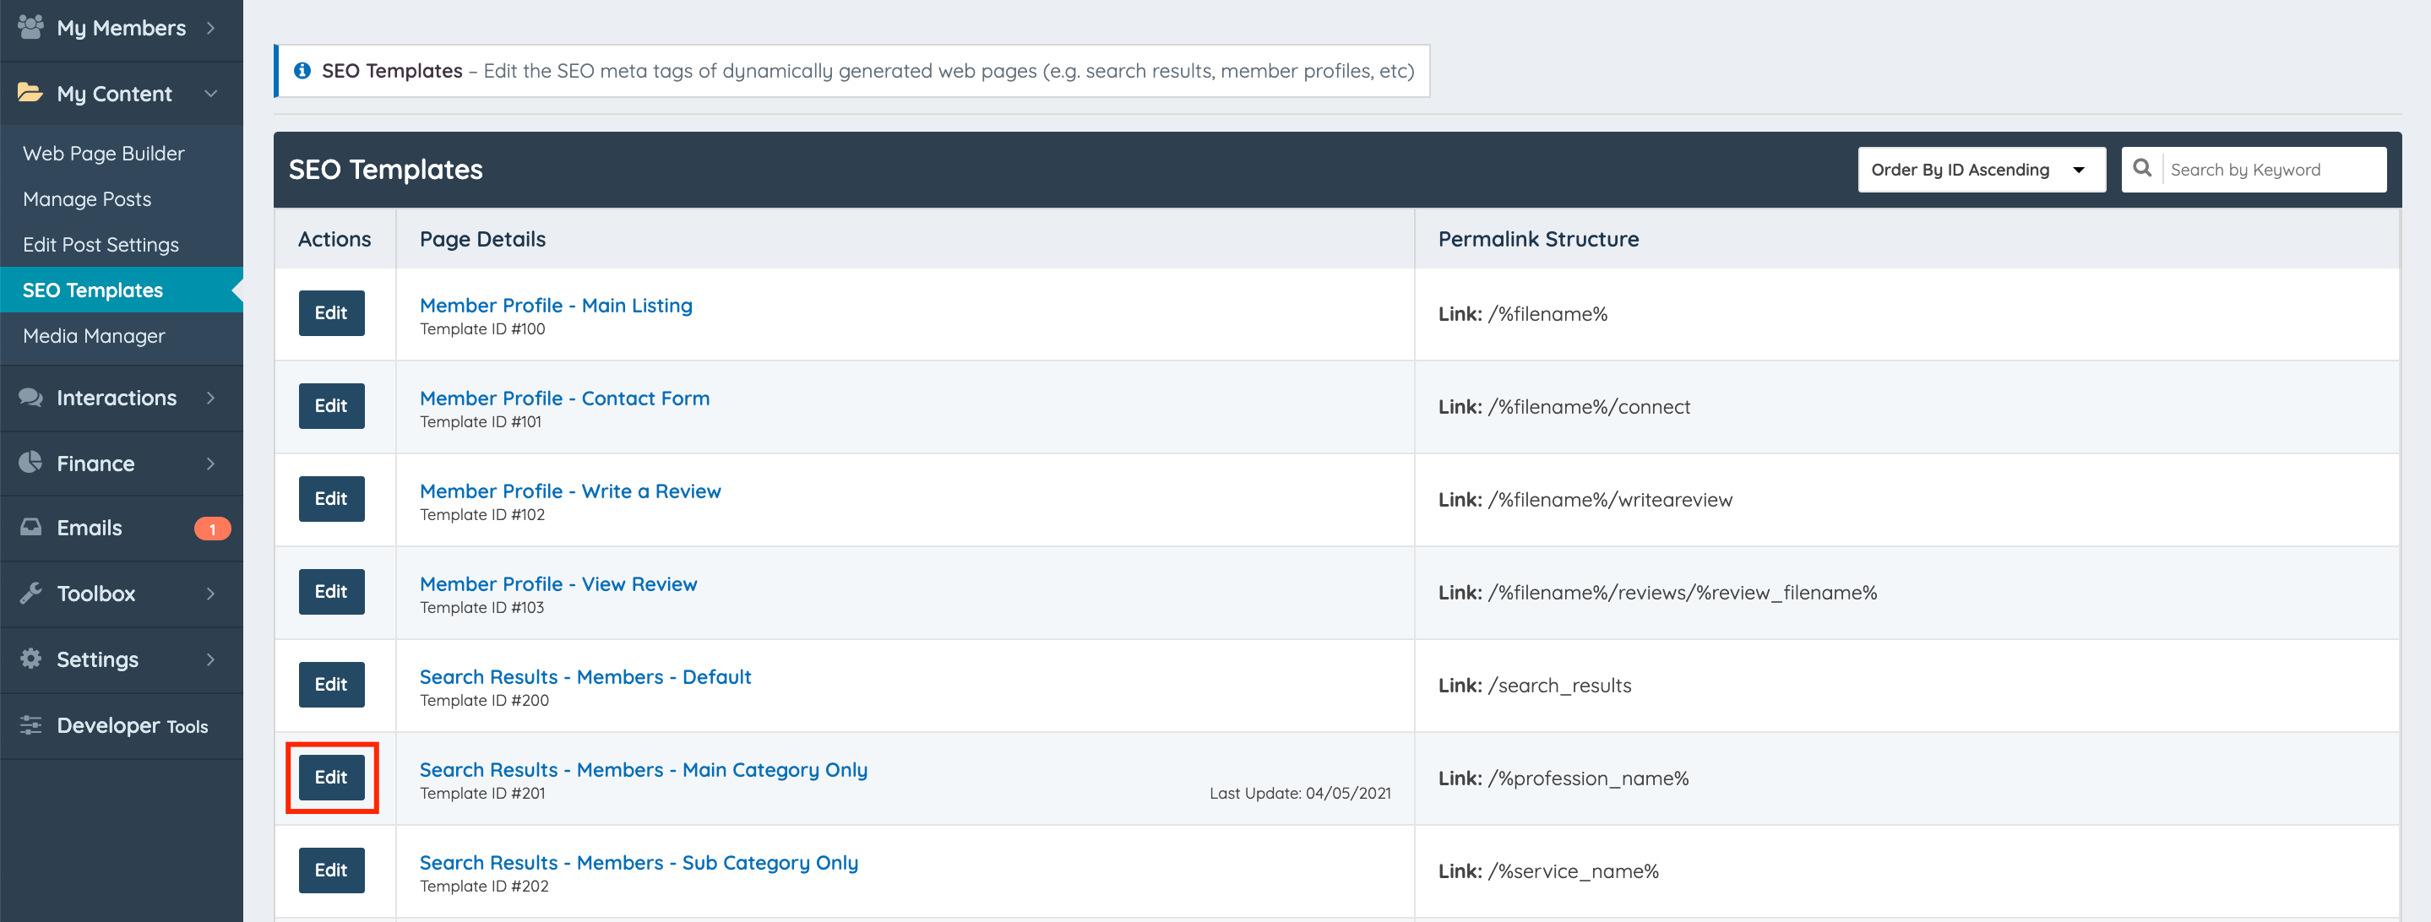Collapse the My Content section chevron
Screen dimensions: 2431x922
point(210,94)
